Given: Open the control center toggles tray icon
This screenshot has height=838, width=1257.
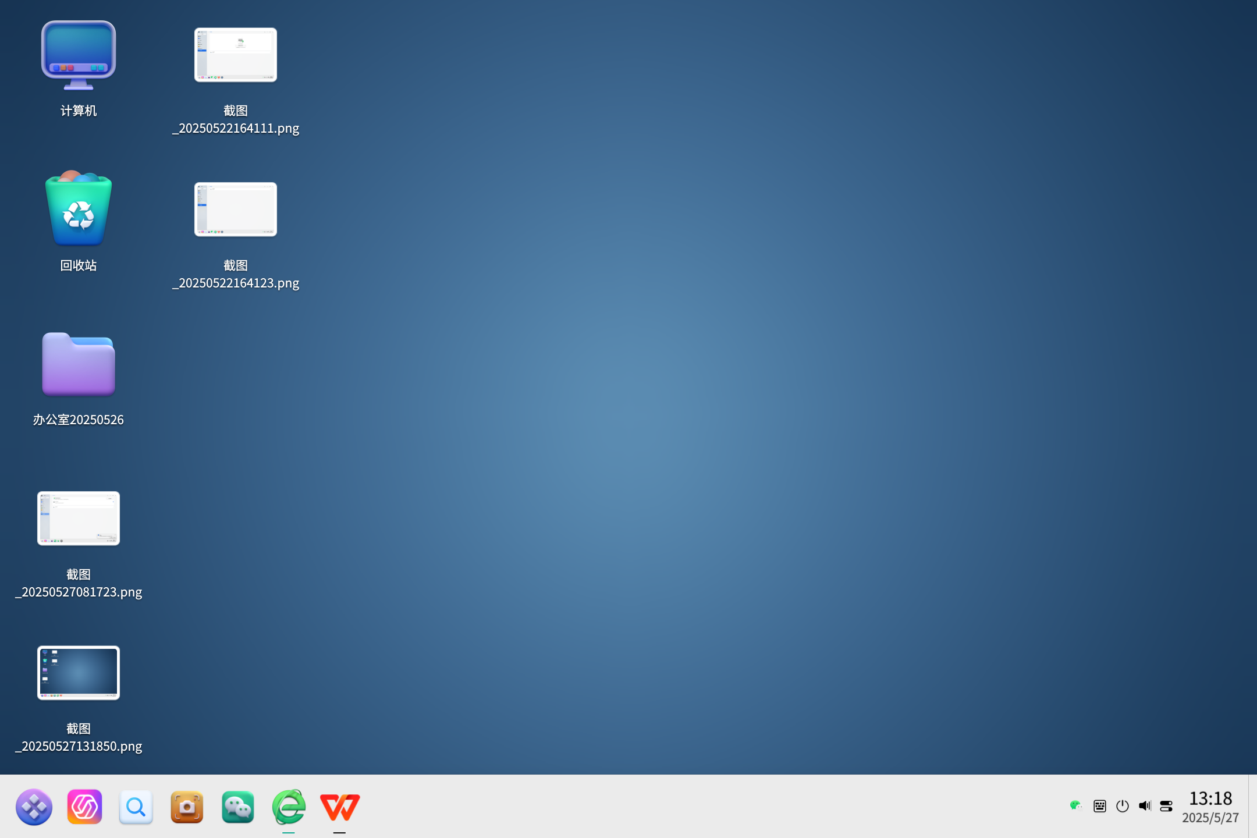Looking at the screenshot, I should tap(1166, 806).
